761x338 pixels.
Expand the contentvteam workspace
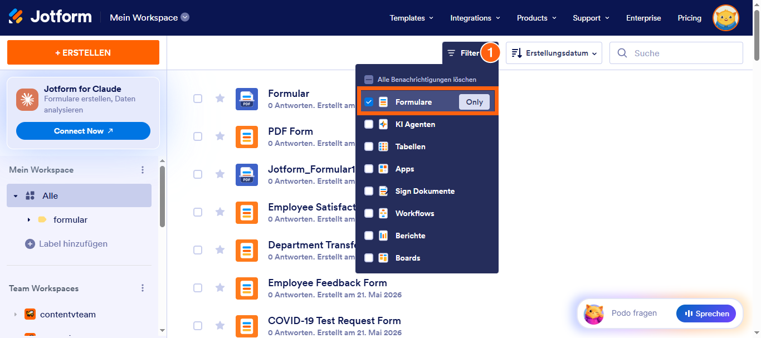(16, 315)
